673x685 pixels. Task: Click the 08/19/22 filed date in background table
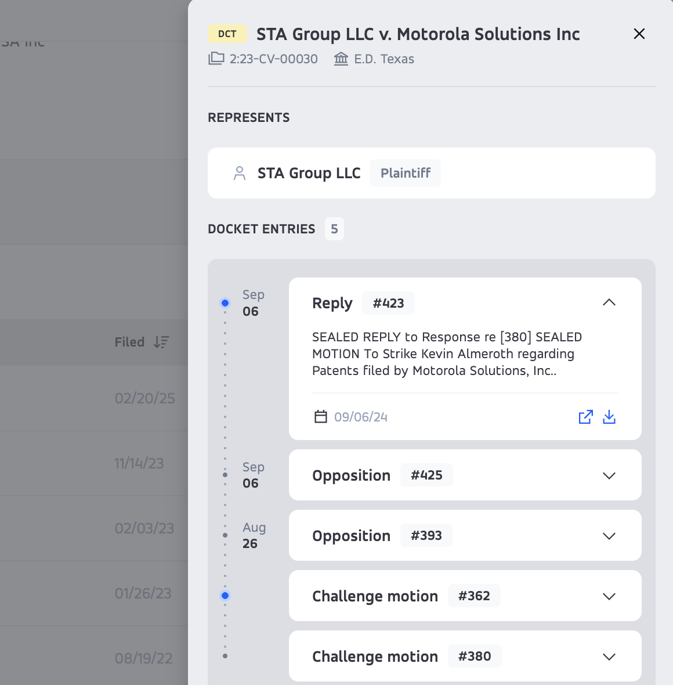143,658
